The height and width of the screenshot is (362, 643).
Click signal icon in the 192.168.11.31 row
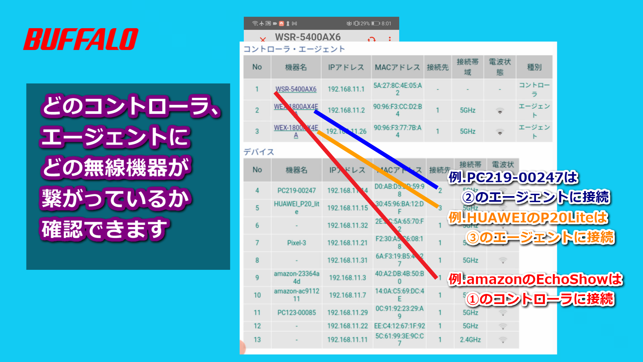coord(503,260)
